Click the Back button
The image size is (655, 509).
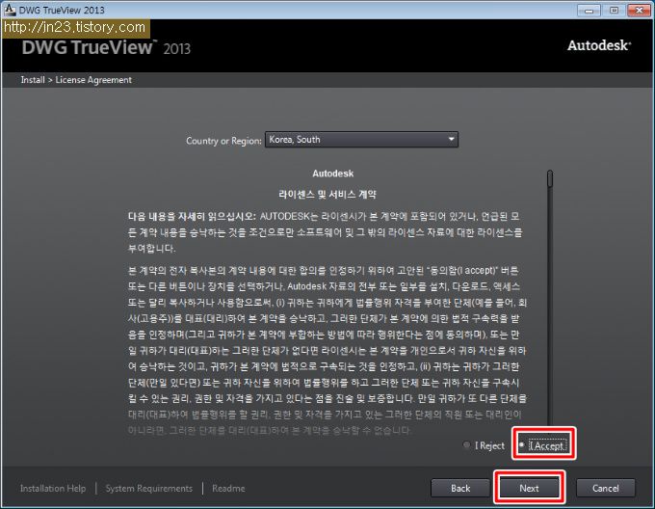tap(459, 488)
